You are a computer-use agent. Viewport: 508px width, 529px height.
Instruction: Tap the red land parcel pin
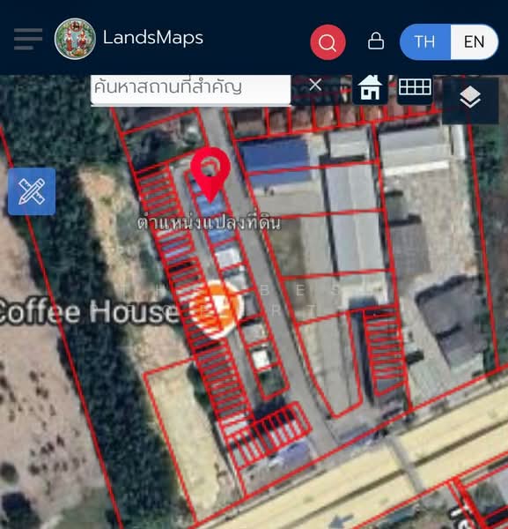[210, 175]
